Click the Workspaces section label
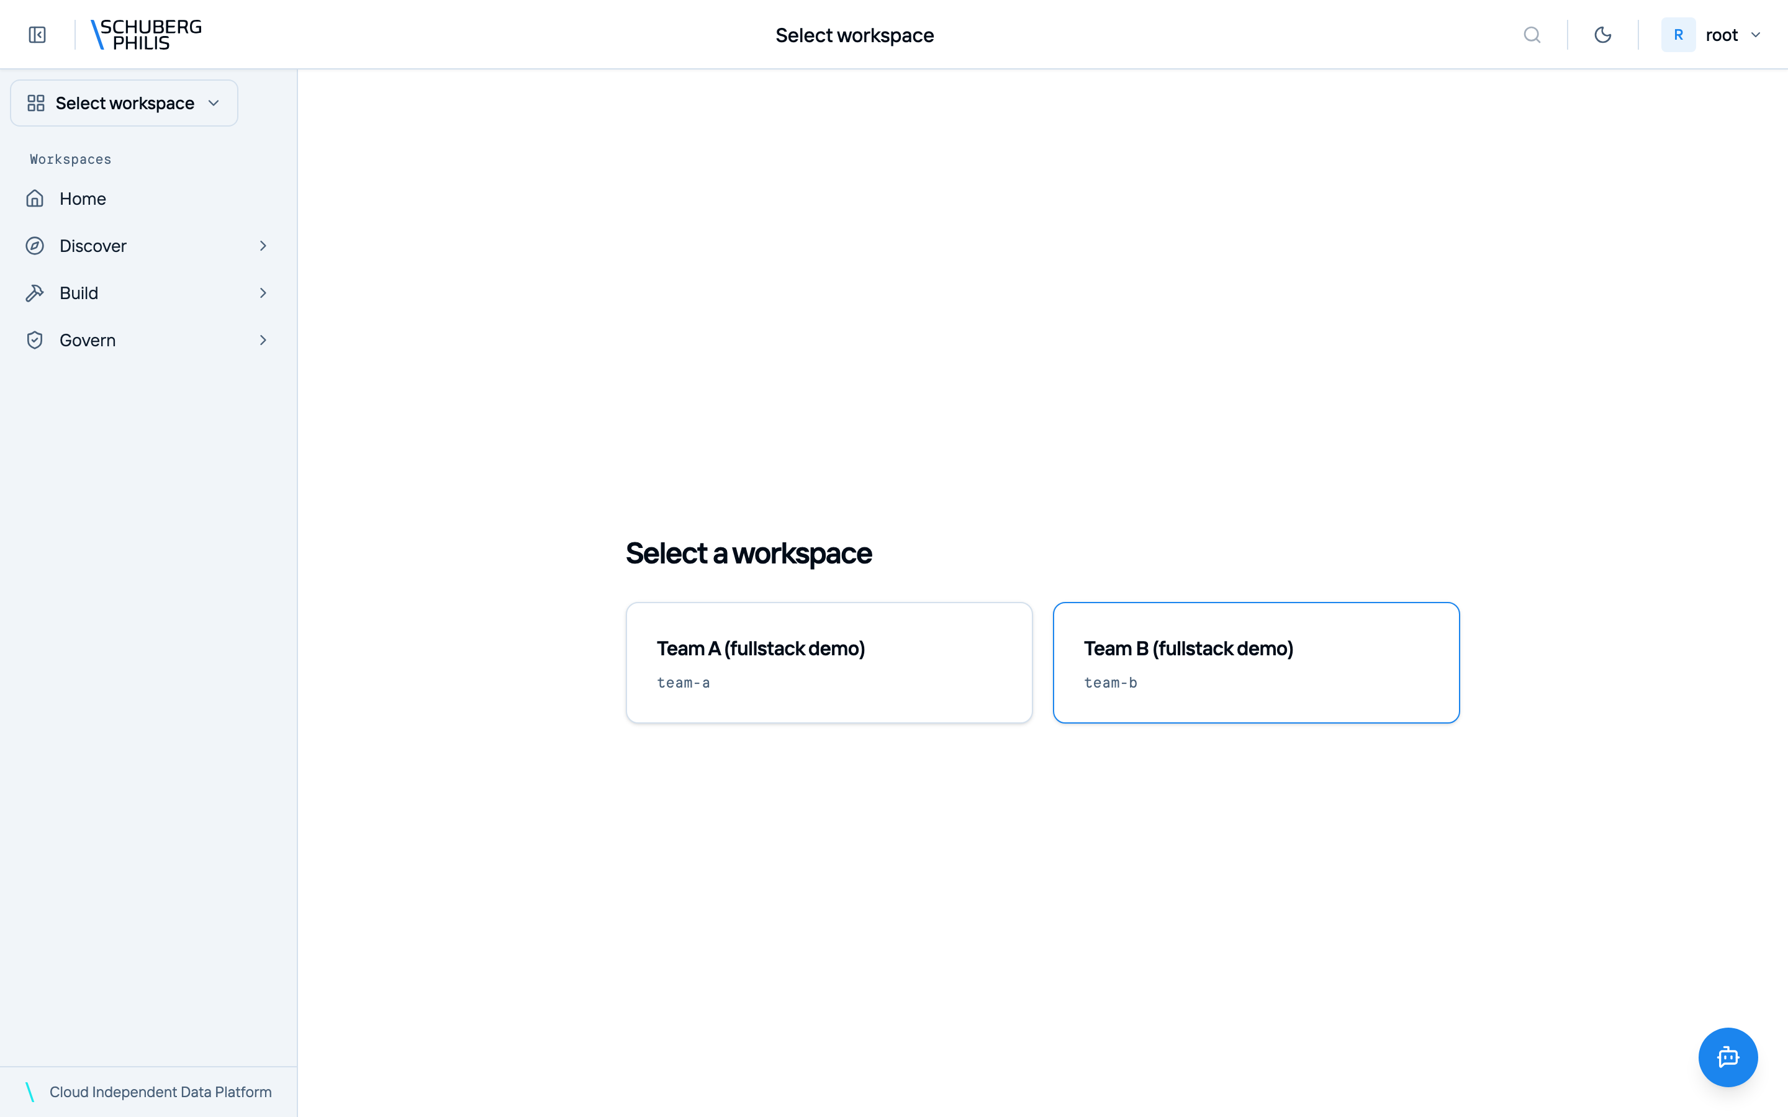 pyautogui.click(x=70, y=159)
